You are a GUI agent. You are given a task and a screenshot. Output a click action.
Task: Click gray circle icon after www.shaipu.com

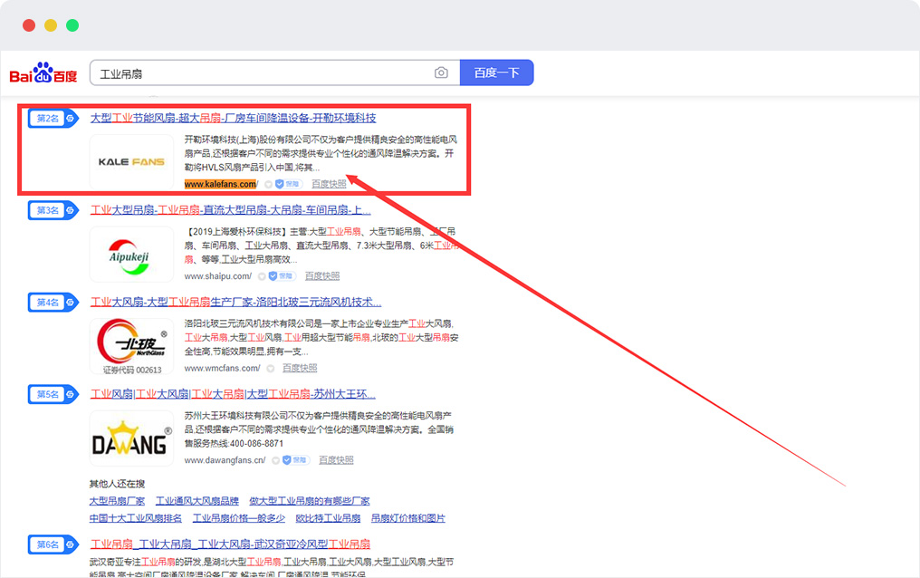click(262, 276)
